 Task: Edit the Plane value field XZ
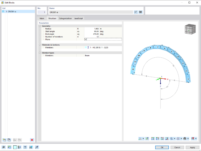click(103, 39)
